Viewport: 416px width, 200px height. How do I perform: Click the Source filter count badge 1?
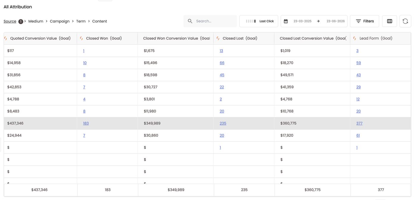[21, 21]
